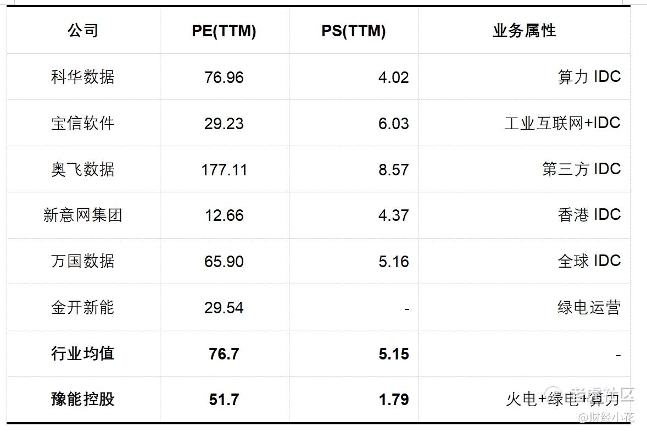The image size is (647, 432).
Task: Click the 业务属性 column header
Action: point(525,31)
